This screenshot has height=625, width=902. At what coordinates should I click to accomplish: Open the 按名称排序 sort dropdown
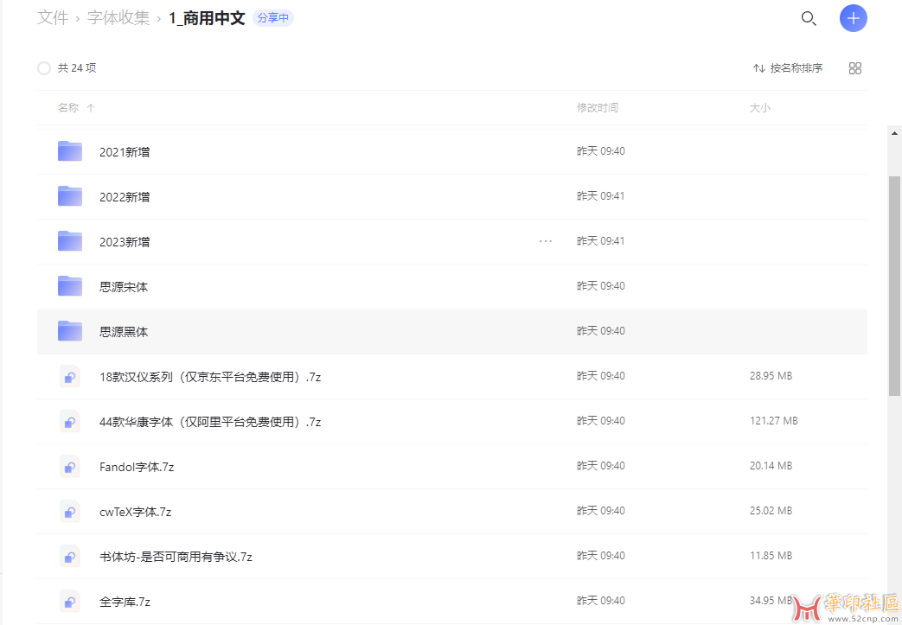[x=788, y=68]
